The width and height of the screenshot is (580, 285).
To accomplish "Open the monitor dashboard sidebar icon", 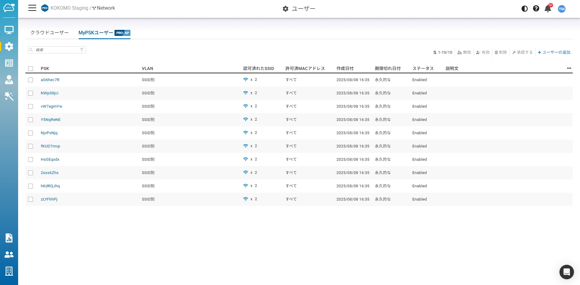I will [x=9, y=30].
